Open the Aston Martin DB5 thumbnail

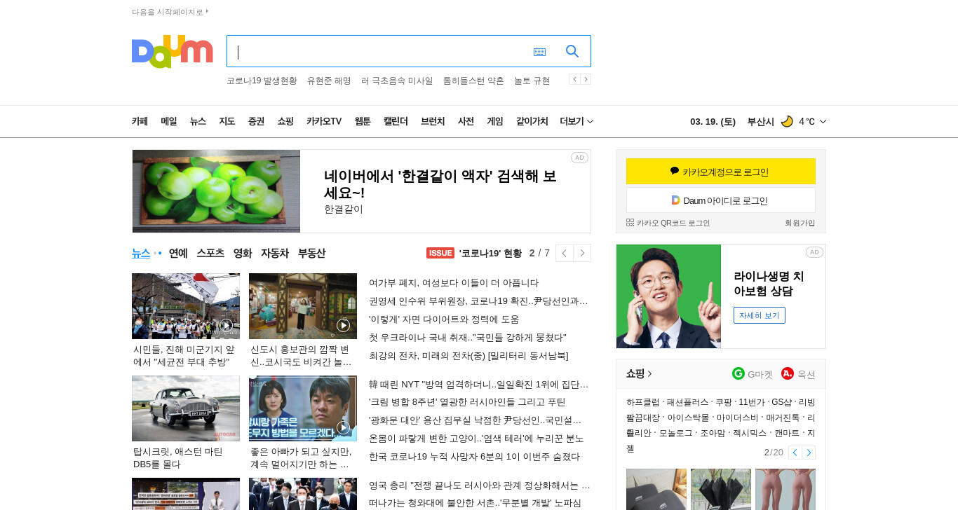[186, 408]
